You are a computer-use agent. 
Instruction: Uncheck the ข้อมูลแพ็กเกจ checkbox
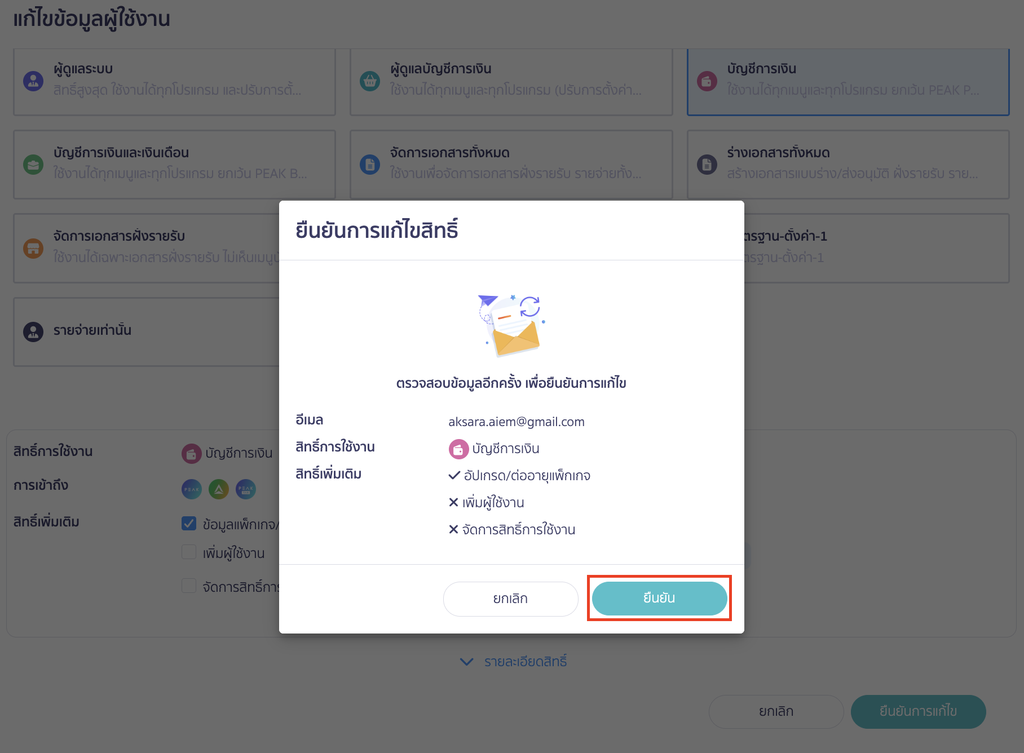(188, 523)
